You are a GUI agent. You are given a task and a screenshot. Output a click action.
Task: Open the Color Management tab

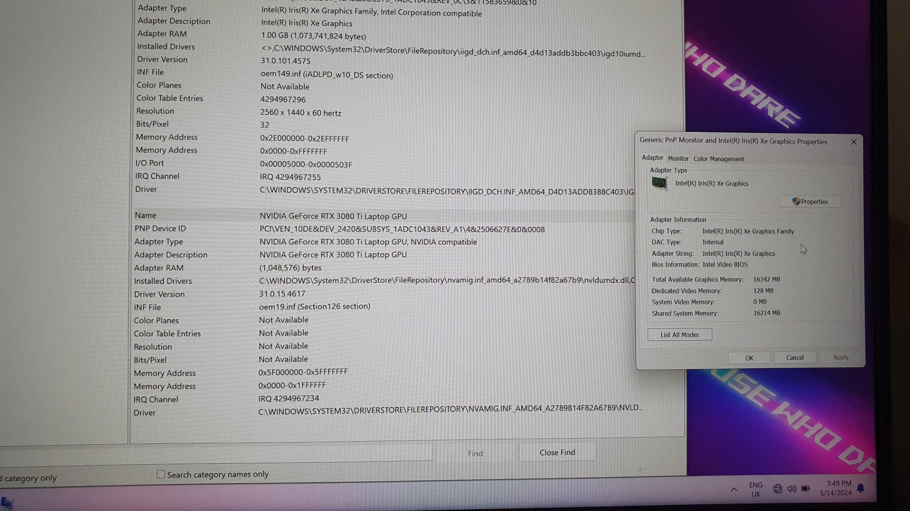719,159
